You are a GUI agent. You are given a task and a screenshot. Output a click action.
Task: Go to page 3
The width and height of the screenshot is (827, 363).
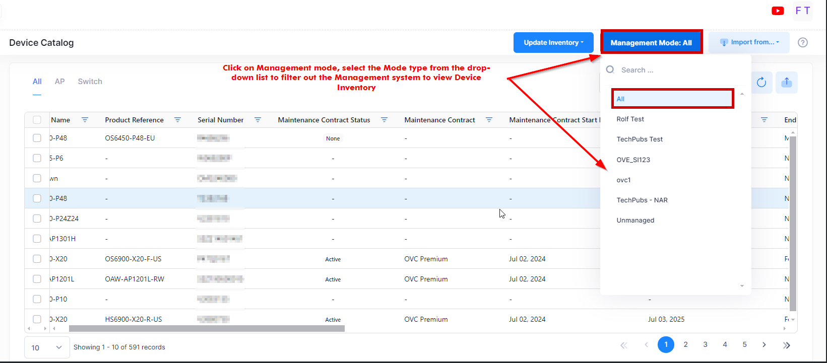coord(705,345)
